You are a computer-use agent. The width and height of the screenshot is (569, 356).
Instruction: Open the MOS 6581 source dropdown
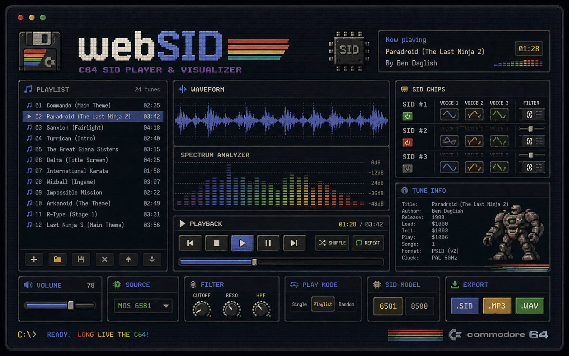point(143,306)
